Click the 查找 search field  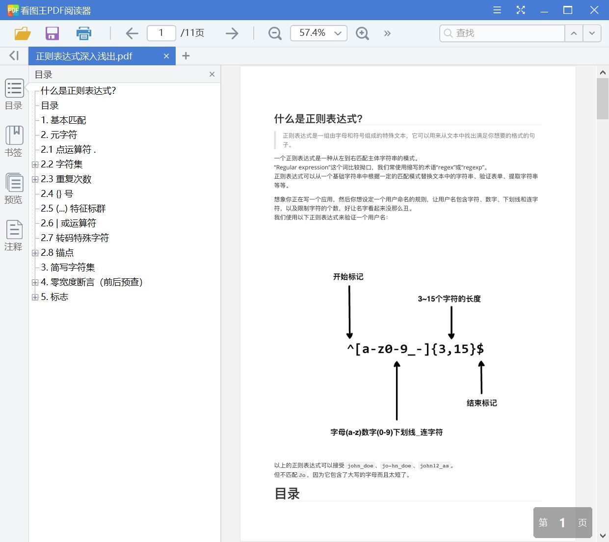(503, 33)
